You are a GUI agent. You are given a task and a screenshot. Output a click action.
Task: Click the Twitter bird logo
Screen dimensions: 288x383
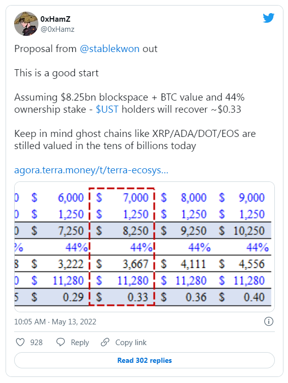click(268, 18)
